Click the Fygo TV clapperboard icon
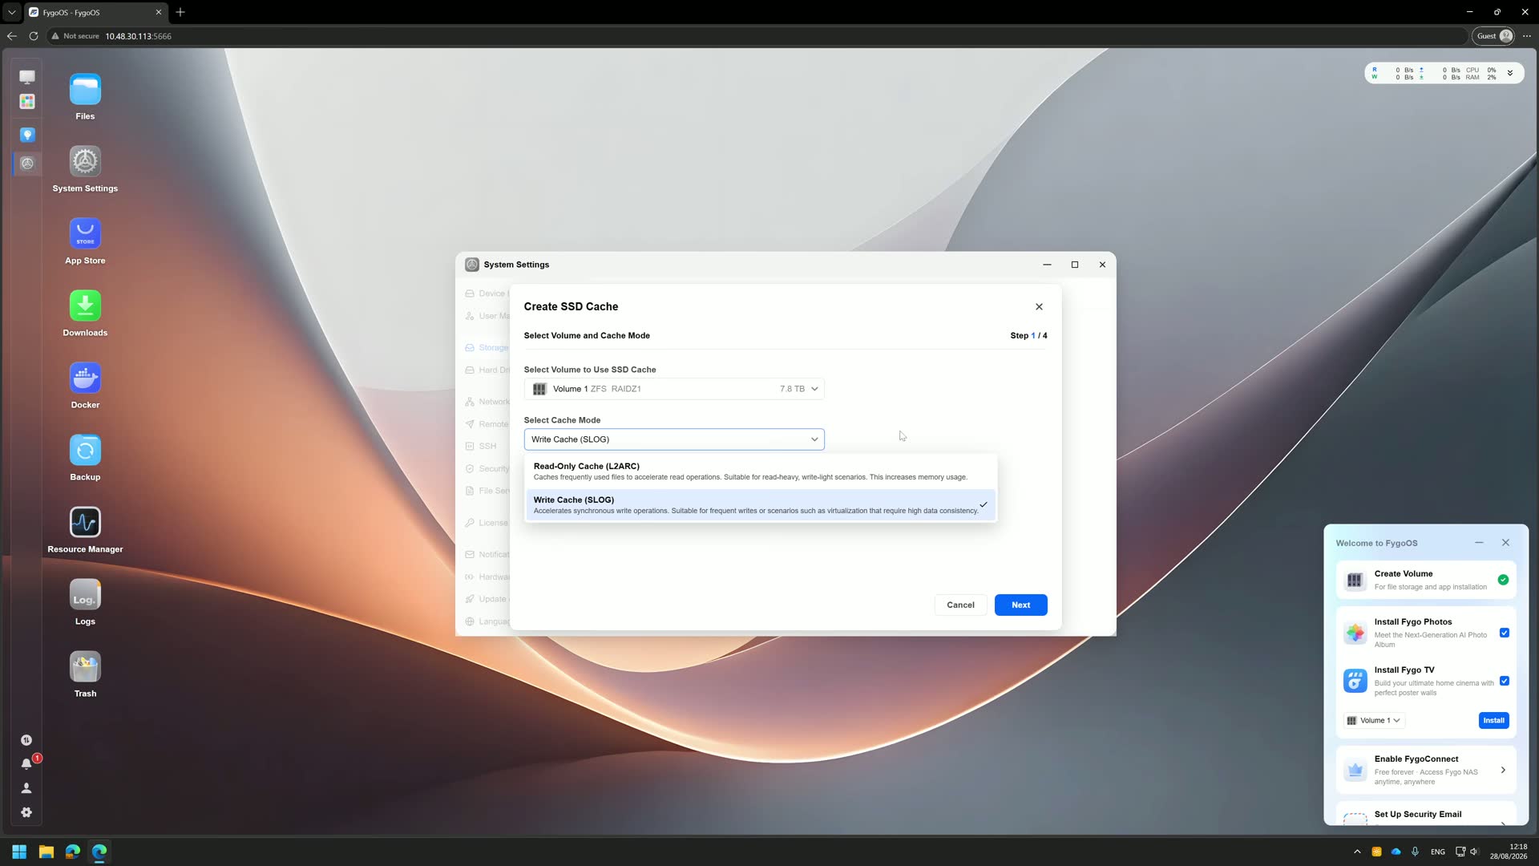 1355,681
